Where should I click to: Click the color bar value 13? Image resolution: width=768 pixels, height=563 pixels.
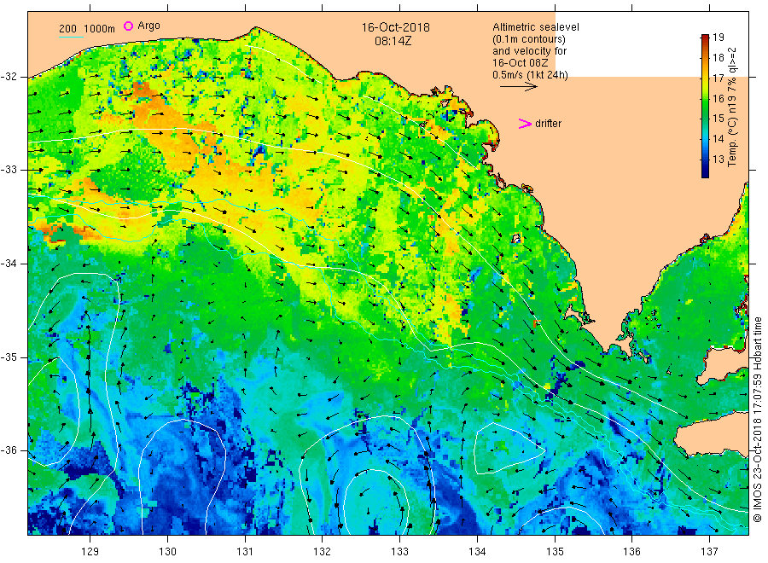718,160
